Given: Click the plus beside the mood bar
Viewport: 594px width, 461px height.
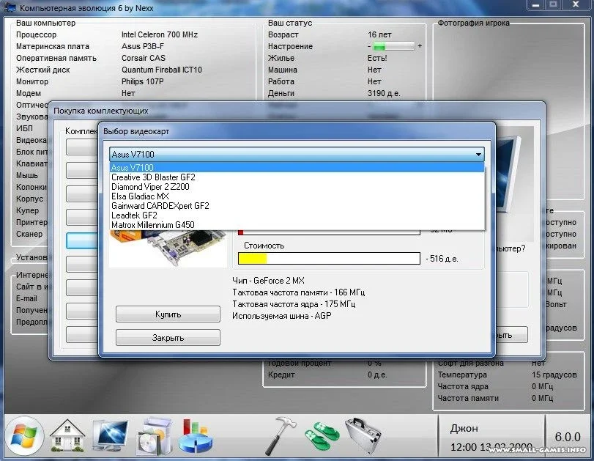Looking at the screenshot, I should point(420,46).
